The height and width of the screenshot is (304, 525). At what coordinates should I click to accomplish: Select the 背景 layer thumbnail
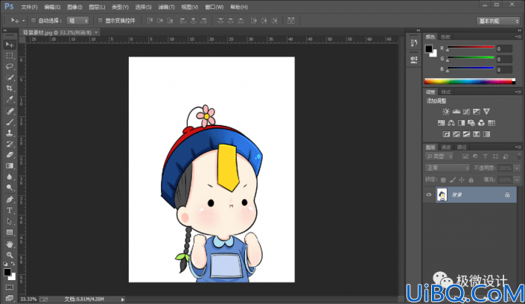[442, 194]
